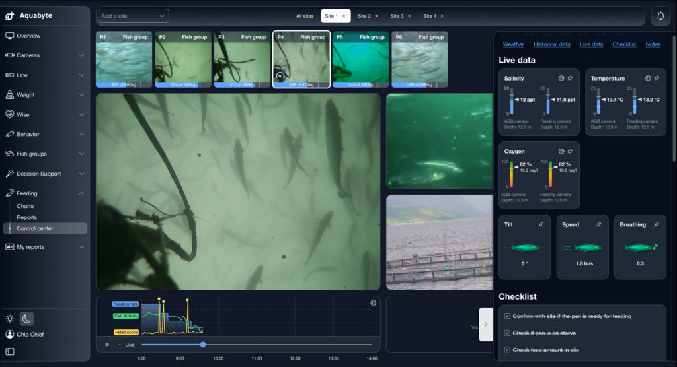Open Salinity settings gear icon
The width and height of the screenshot is (677, 367).
[561, 78]
